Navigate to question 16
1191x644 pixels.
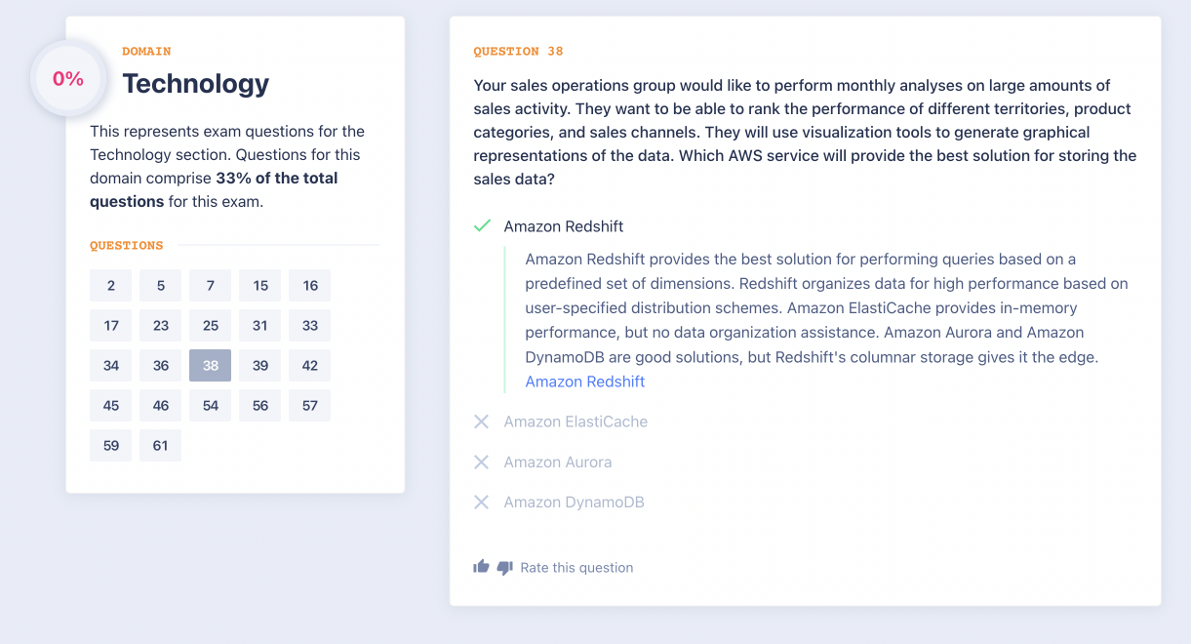pos(310,286)
